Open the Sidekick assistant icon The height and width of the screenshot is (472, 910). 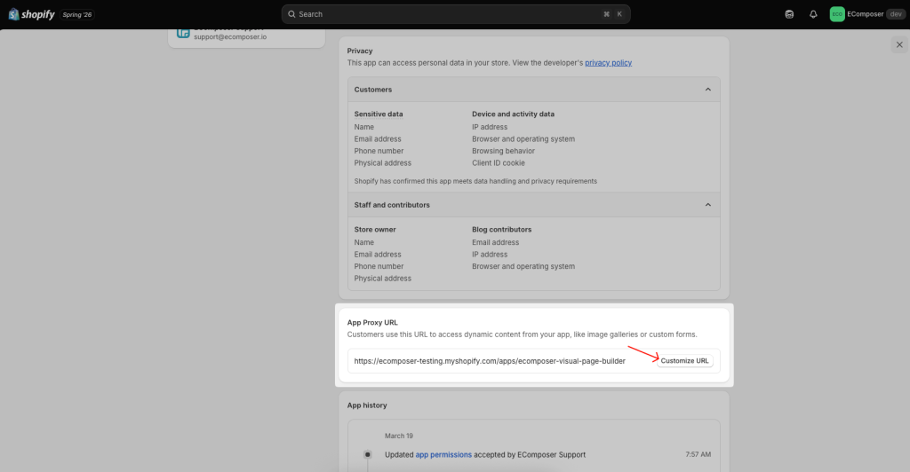(789, 14)
